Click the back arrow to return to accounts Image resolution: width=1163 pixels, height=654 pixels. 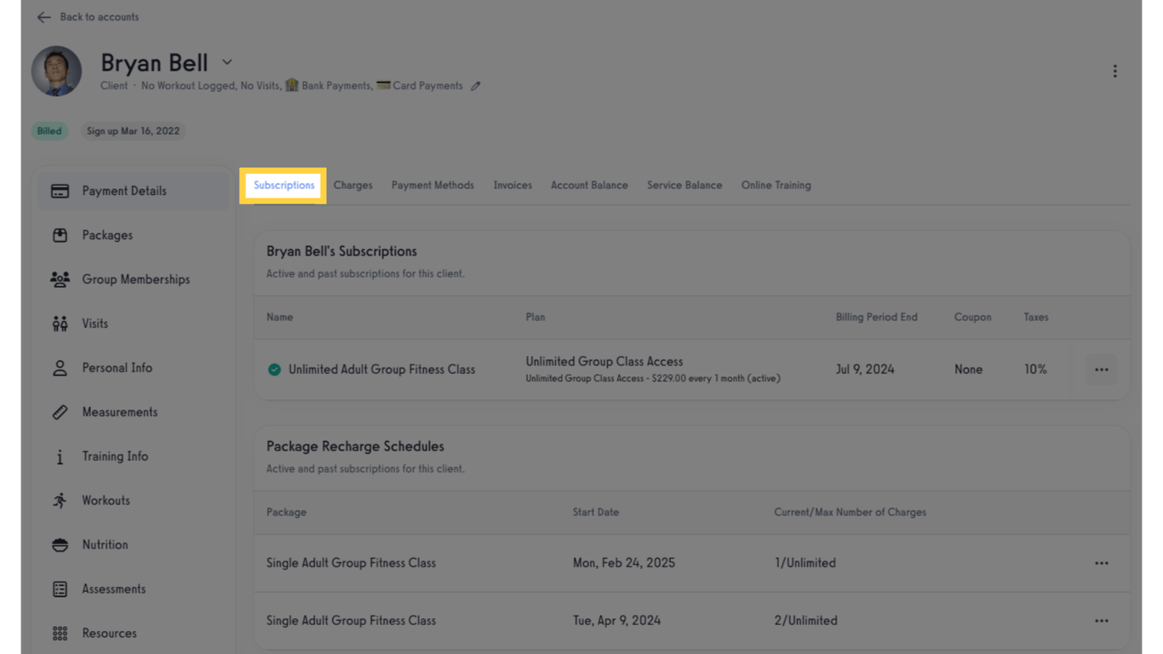click(x=43, y=16)
